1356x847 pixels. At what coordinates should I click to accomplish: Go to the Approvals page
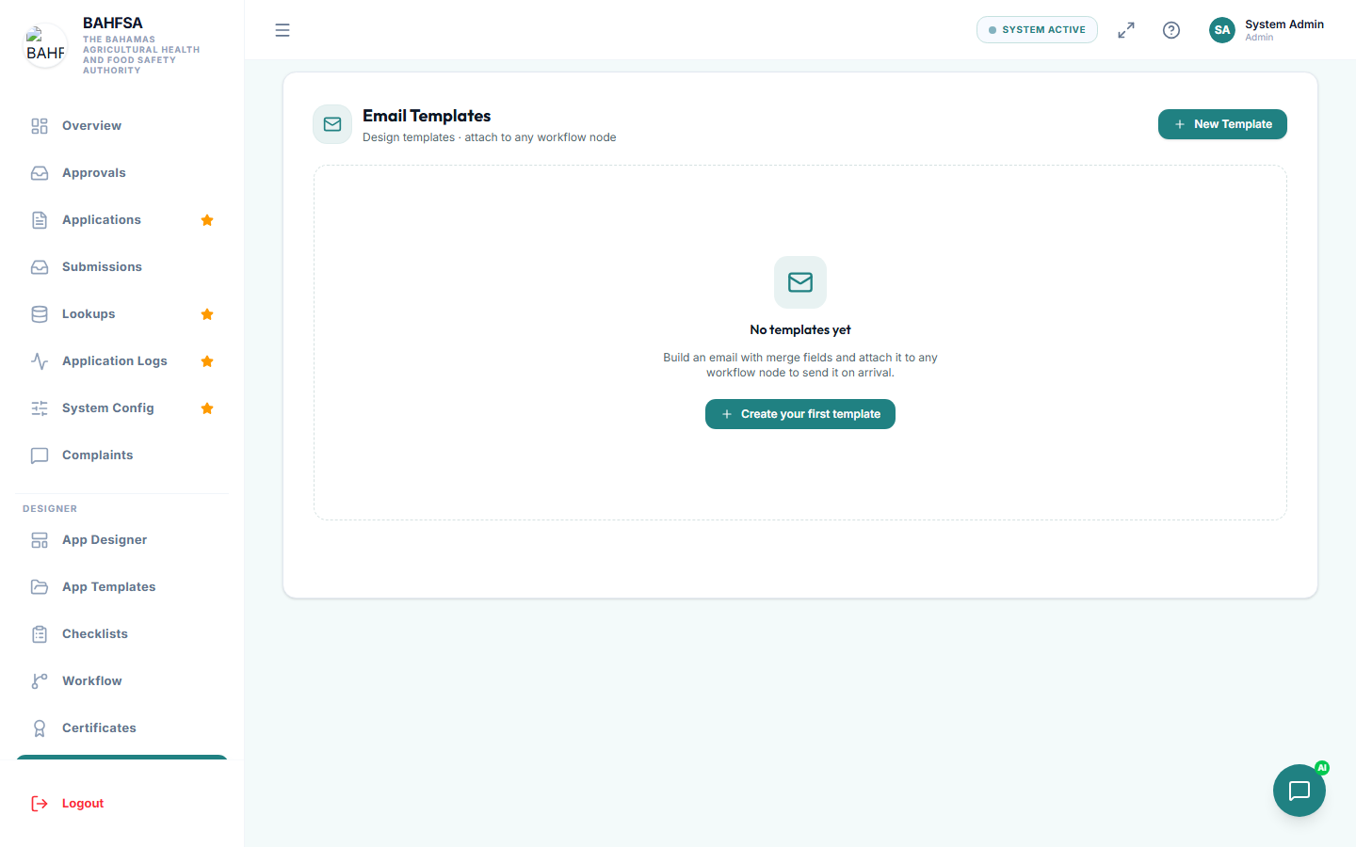point(122,173)
